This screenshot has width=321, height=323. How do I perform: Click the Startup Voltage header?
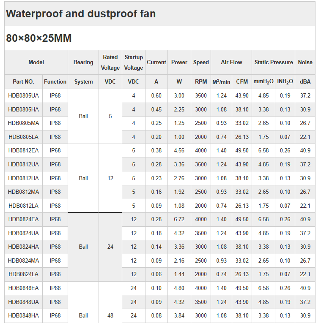pyautogui.click(x=134, y=62)
